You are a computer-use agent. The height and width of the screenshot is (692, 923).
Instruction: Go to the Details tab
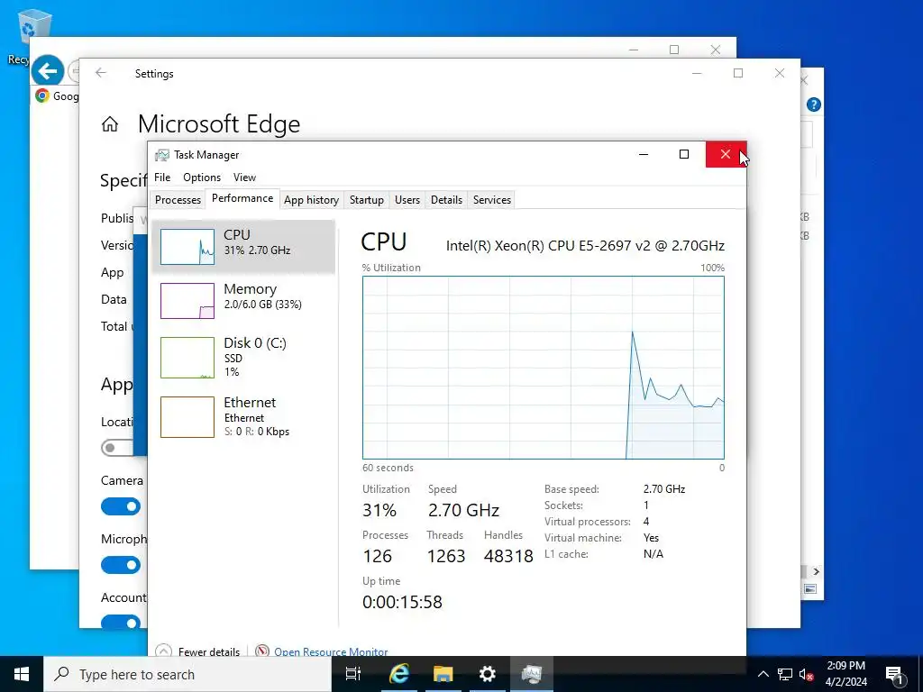coord(446,200)
